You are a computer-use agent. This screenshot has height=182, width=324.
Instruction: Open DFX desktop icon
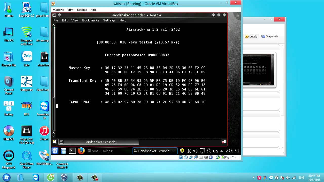click(x=27, y=108)
